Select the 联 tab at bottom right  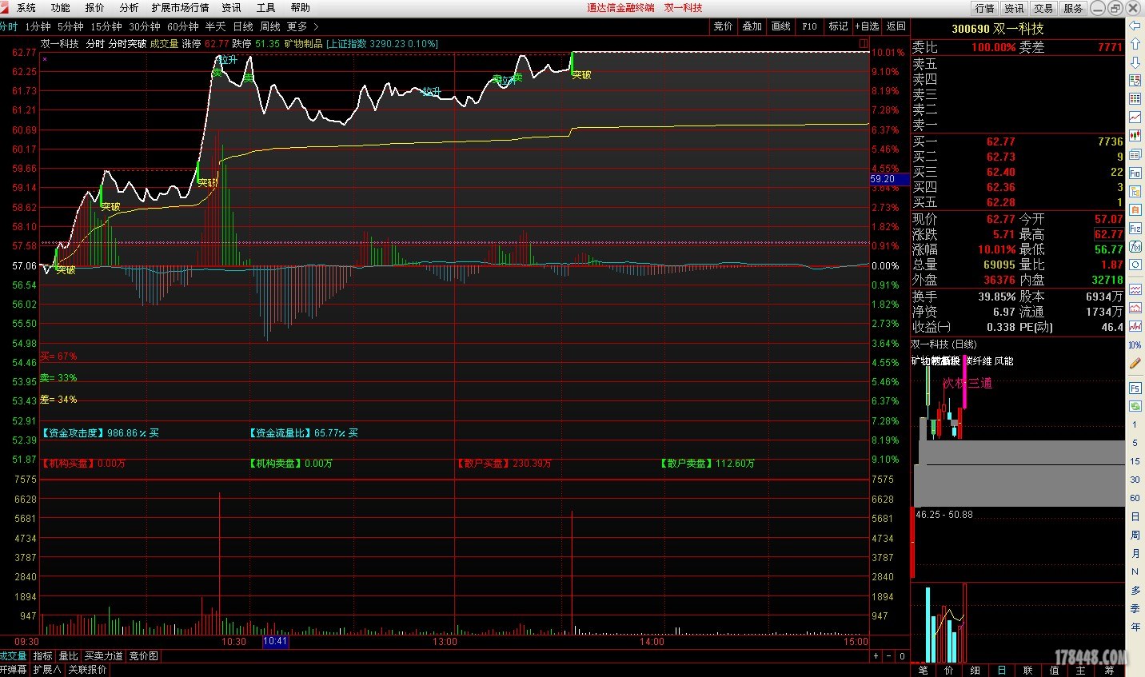pos(1028,670)
